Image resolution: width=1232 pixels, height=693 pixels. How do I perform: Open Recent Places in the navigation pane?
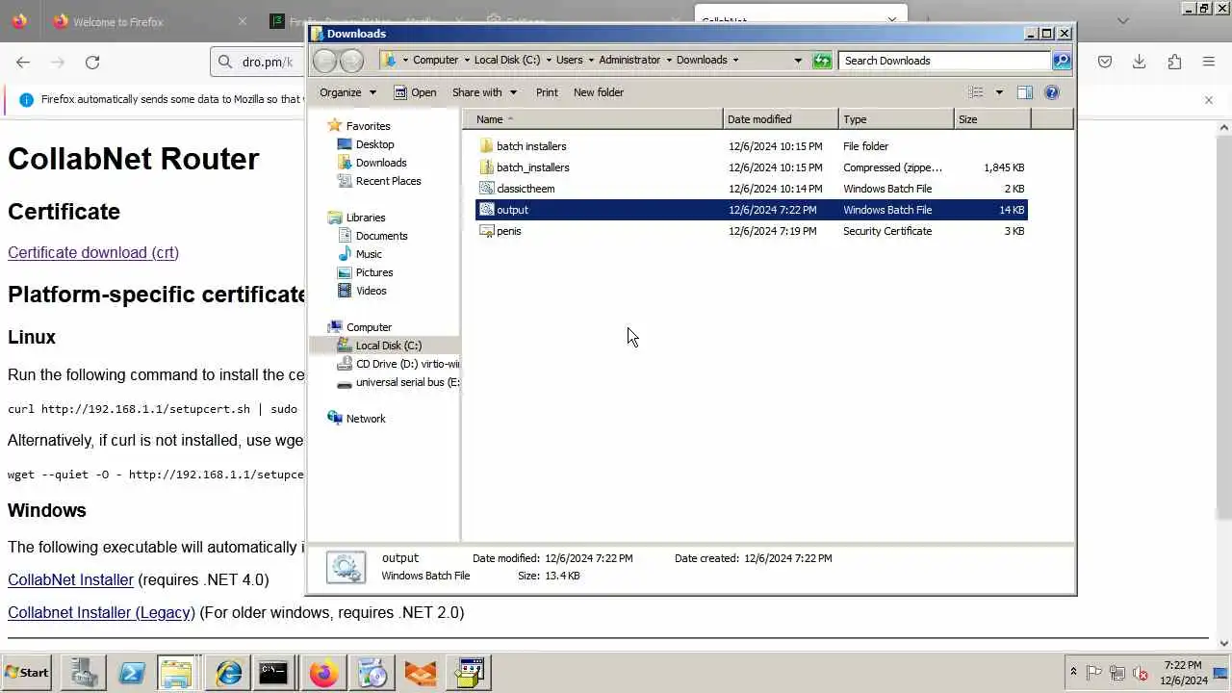tap(388, 181)
